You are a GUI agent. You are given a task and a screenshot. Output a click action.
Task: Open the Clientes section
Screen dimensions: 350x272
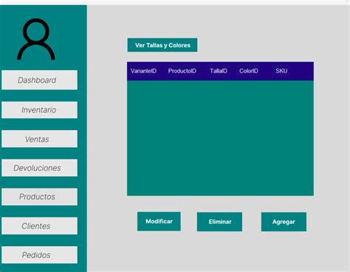click(39, 226)
